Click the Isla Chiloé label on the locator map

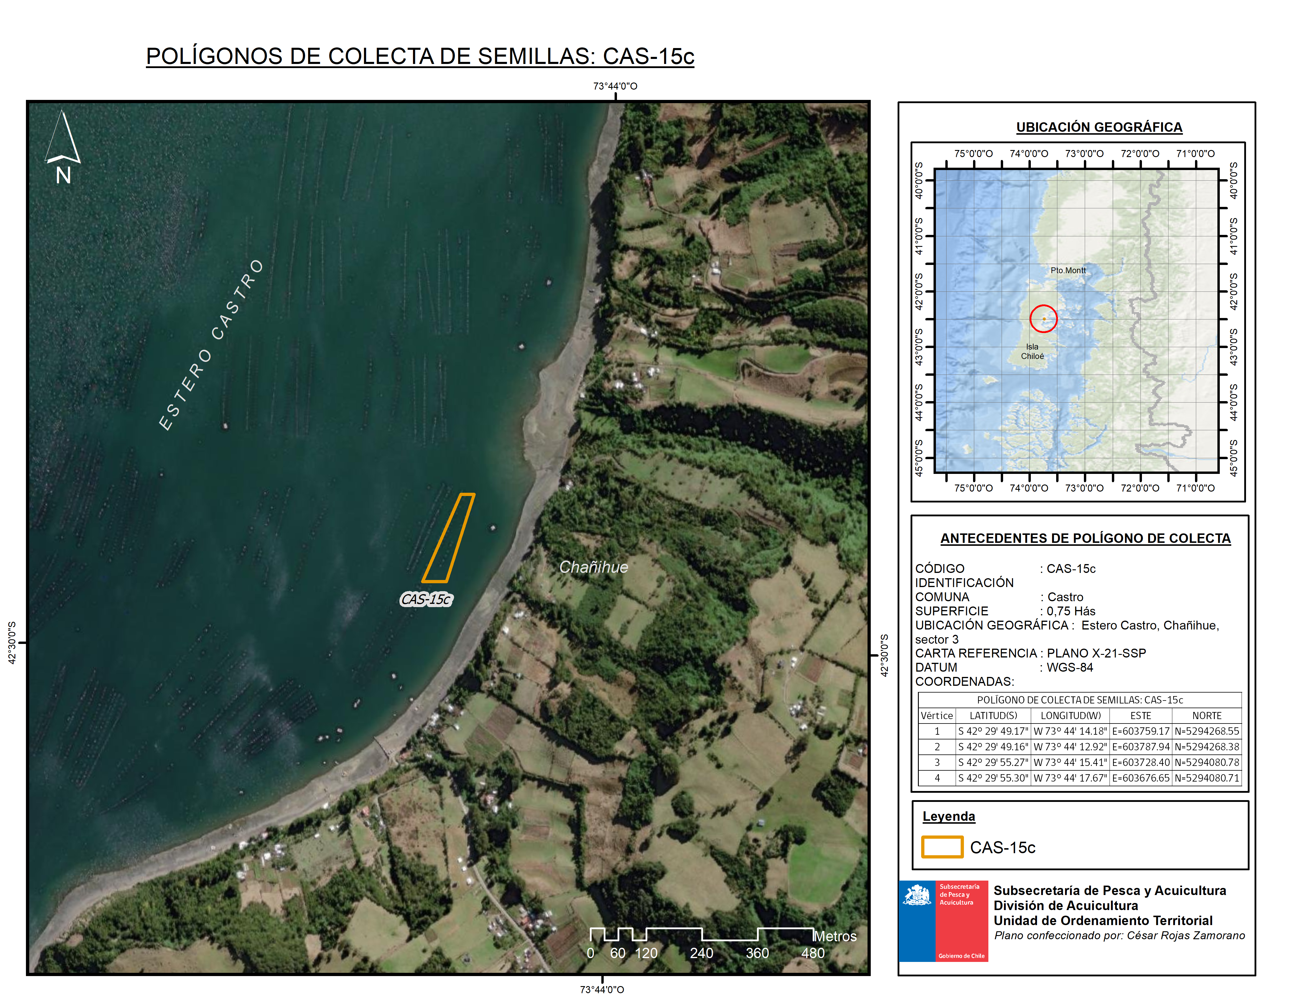coord(1032,351)
